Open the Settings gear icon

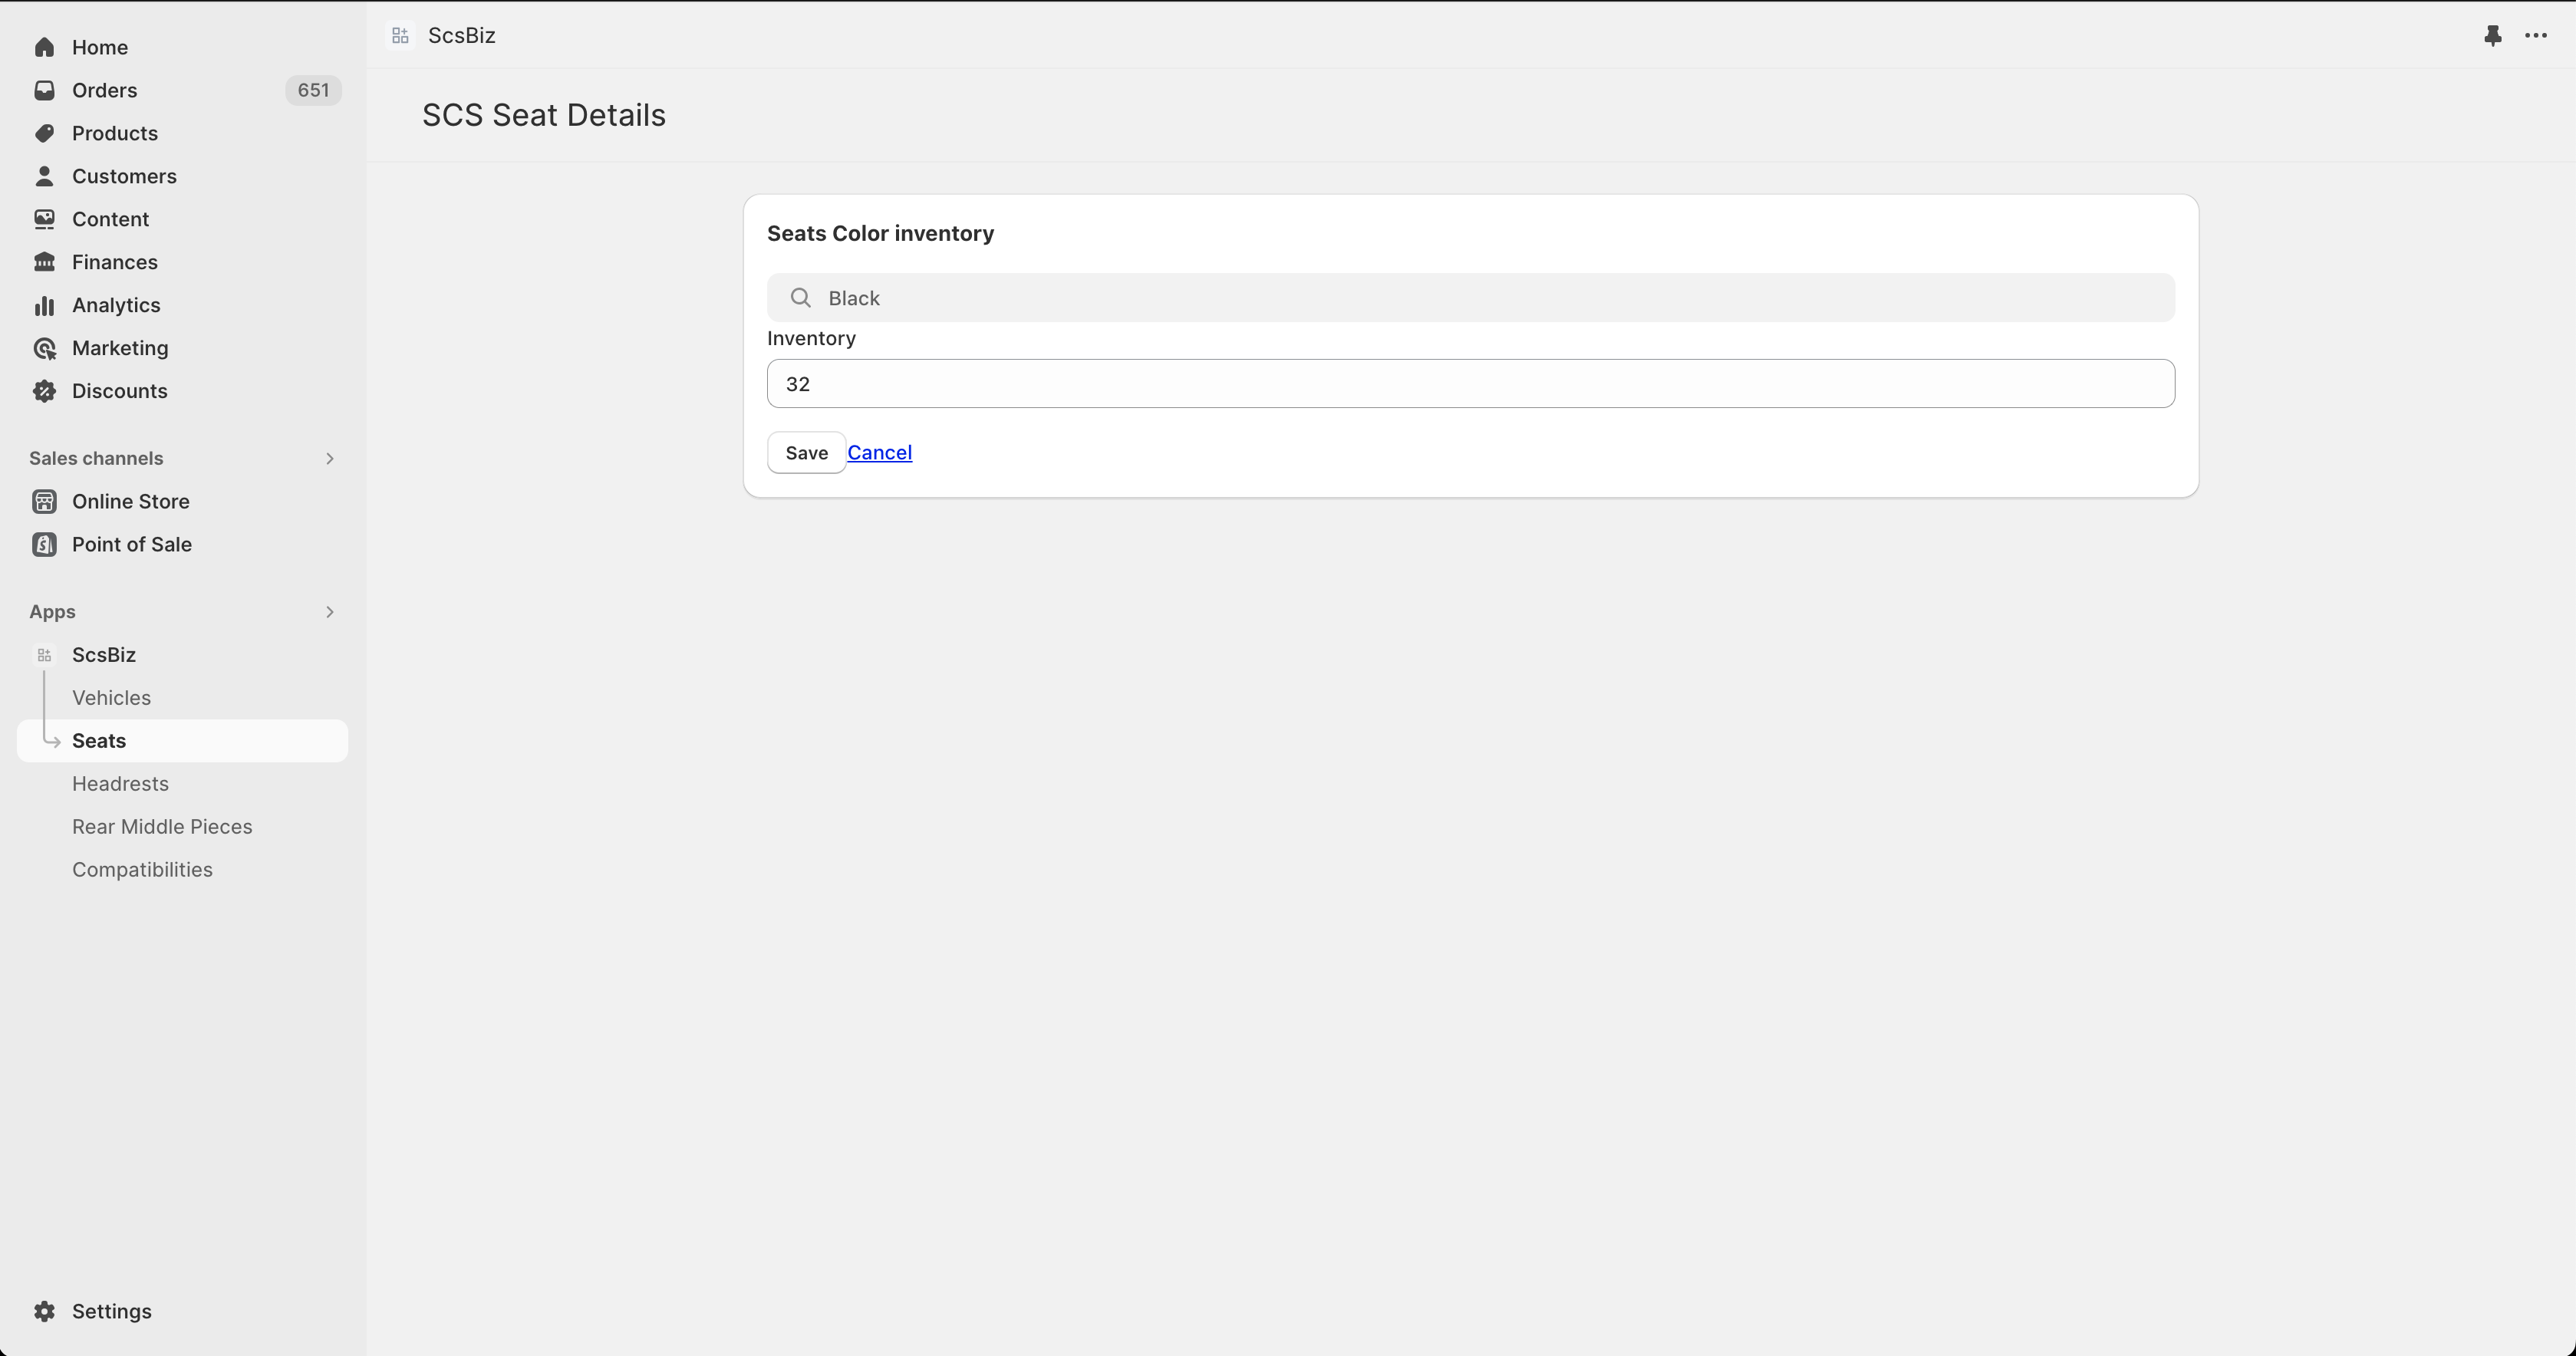(44, 1311)
